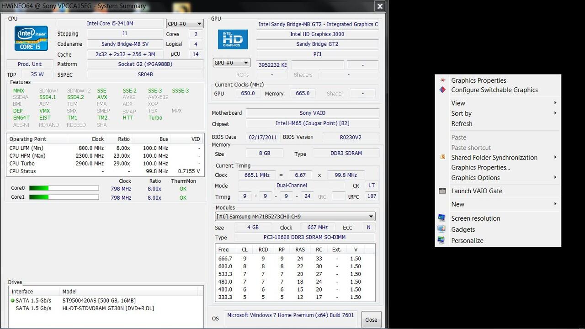
Task: Click the 3952232 KB video memory value
Action: pos(273,65)
